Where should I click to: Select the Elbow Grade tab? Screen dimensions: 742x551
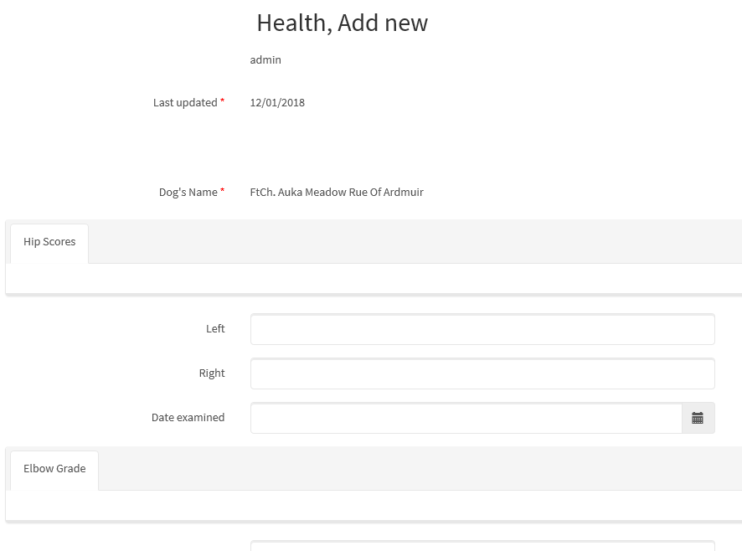54,470
